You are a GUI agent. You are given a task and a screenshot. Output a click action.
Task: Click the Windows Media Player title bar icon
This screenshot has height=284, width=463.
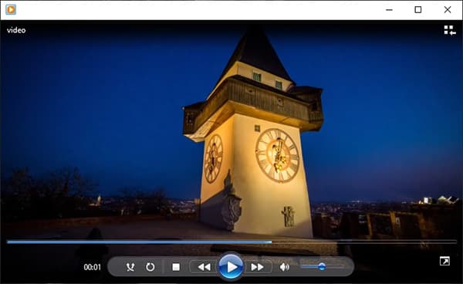point(11,10)
